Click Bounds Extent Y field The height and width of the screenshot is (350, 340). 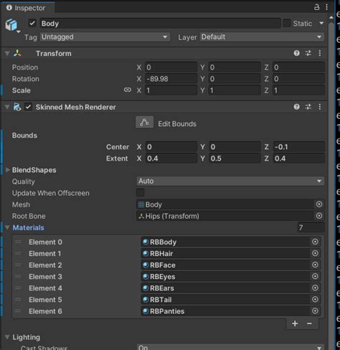pos(235,159)
